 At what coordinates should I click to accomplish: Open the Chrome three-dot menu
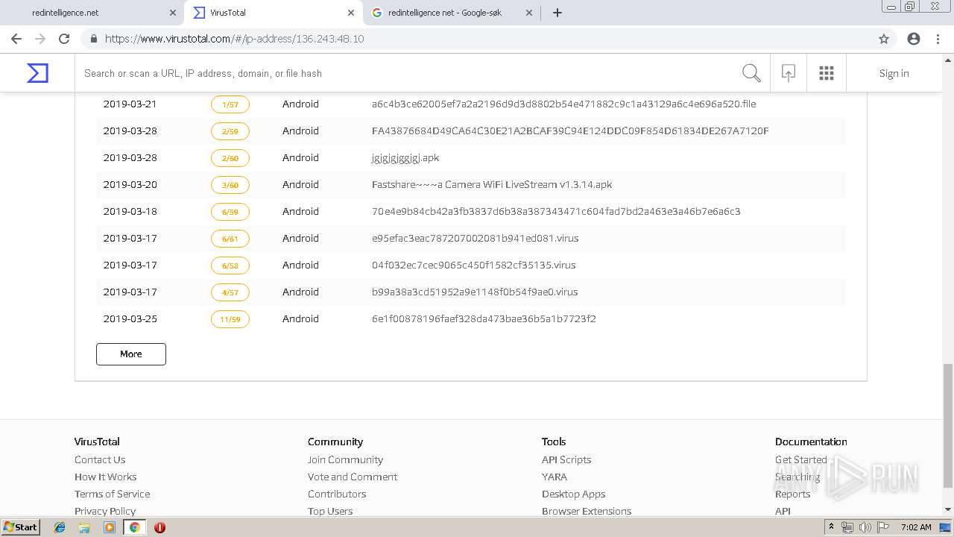tap(938, 39)
